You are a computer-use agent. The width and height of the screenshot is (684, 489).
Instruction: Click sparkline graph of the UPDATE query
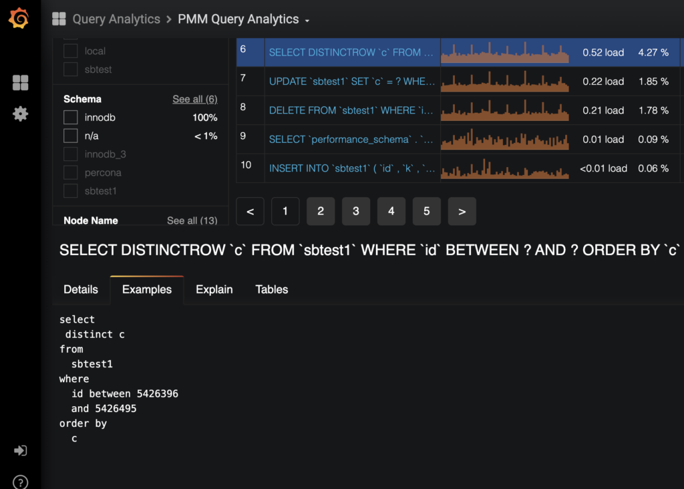pos(505,81)
